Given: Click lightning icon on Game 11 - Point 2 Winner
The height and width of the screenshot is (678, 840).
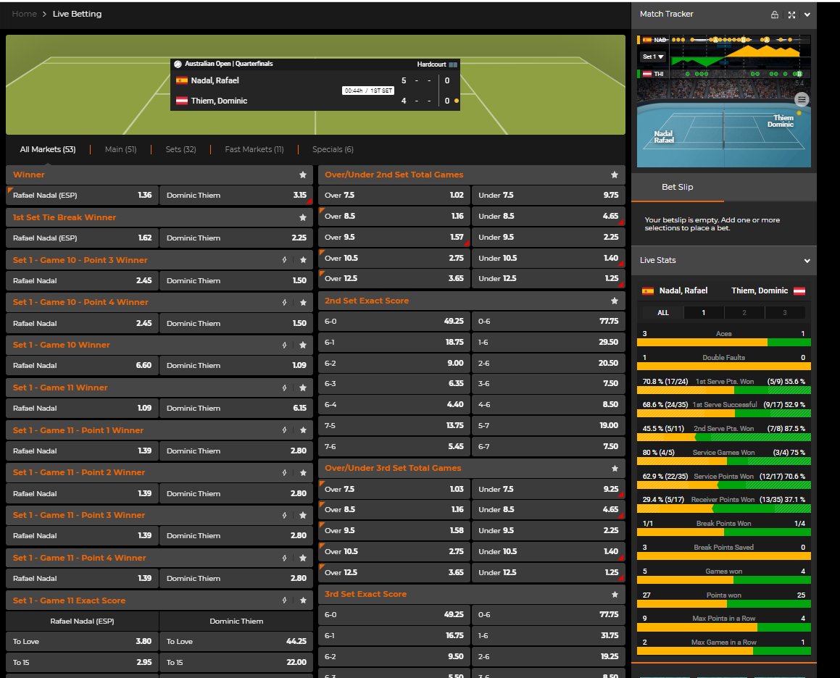Looking at the screenshot, I should [x=284, y=472].
